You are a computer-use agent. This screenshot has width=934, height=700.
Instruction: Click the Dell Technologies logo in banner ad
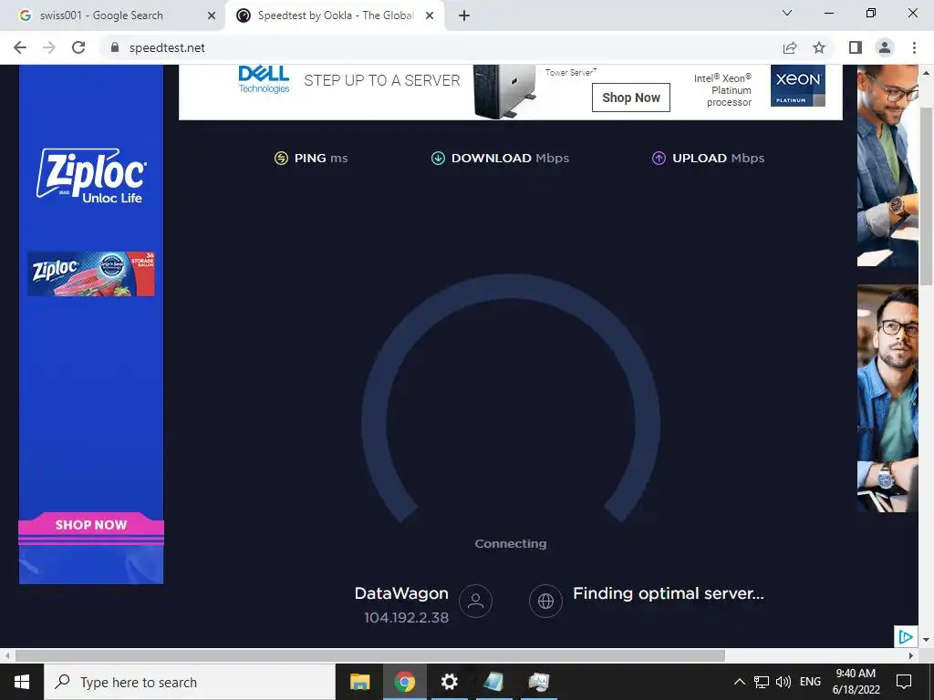pos(264,80)
